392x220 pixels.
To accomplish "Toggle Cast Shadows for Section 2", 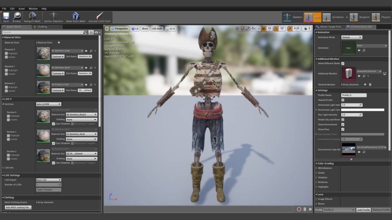I will click(x=53, y=163).
